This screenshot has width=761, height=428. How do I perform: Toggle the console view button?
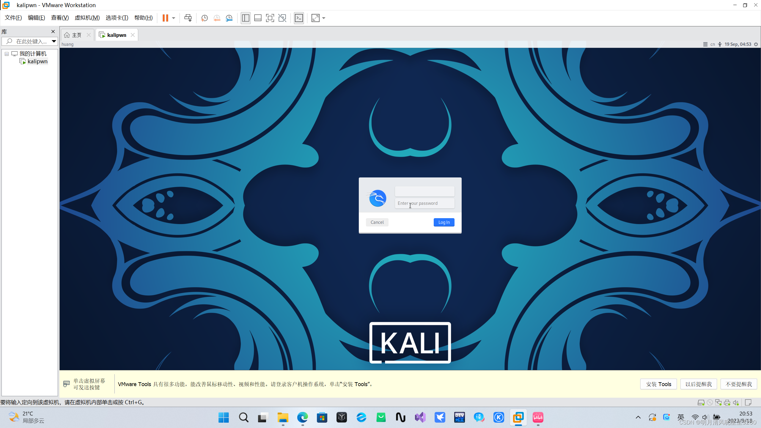(x=299, y=18)
